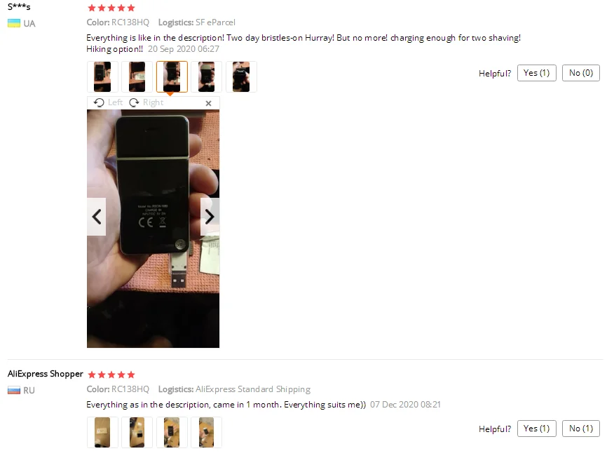Click No (0) on S***s review
614x458 pixels.
tap(581, 73)
